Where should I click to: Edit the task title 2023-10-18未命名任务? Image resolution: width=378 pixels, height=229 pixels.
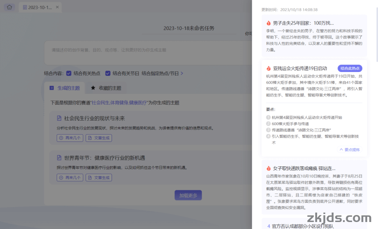pyautogui.click(x=189, y=28)
